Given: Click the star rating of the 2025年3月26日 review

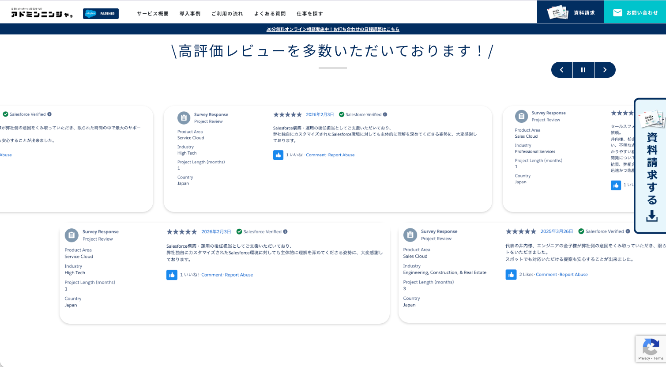Looking at the screenshot, I should click(x=521, y=231).
